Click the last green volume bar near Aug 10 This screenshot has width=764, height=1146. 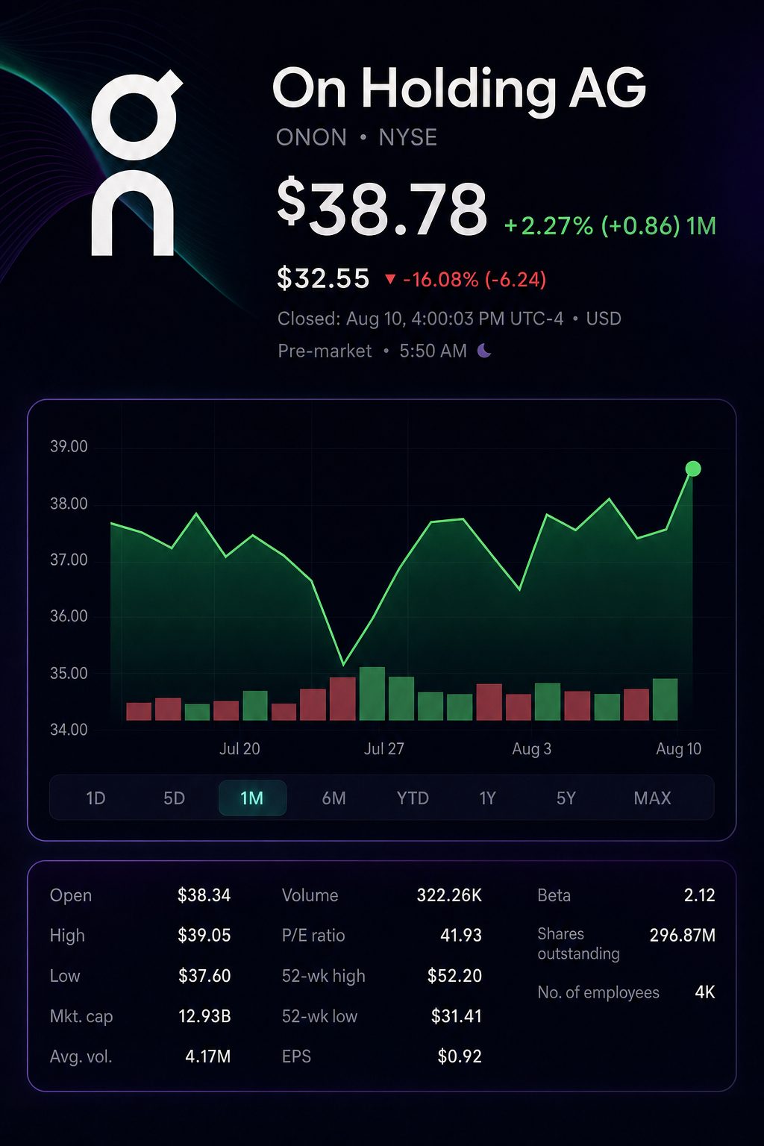coord(665,699)
